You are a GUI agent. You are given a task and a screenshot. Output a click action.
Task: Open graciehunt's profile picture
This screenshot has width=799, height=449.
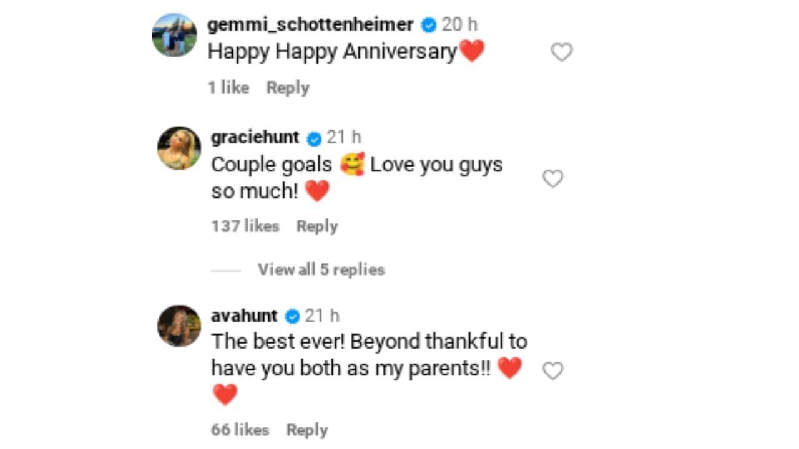coord(179,148)
